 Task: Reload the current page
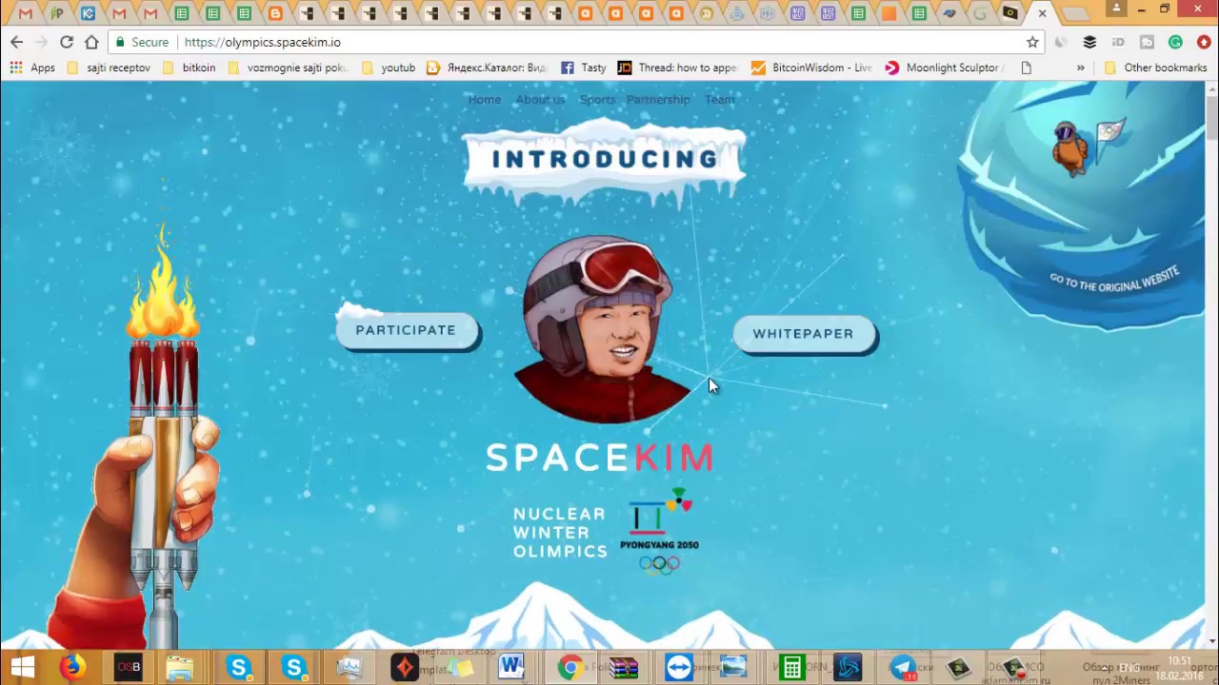67,42
